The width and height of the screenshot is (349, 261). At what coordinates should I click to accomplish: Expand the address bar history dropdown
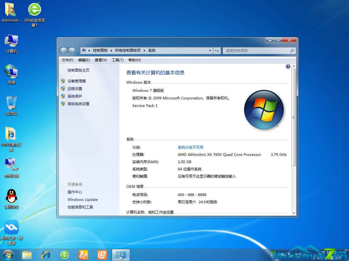(210, 50)
